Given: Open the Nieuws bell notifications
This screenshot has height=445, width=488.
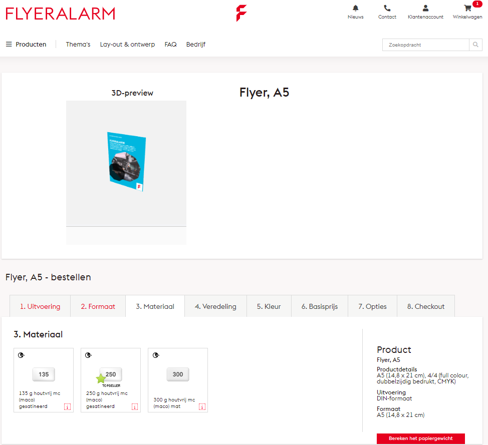Looking at the screenshot, I should pos(356,9).
